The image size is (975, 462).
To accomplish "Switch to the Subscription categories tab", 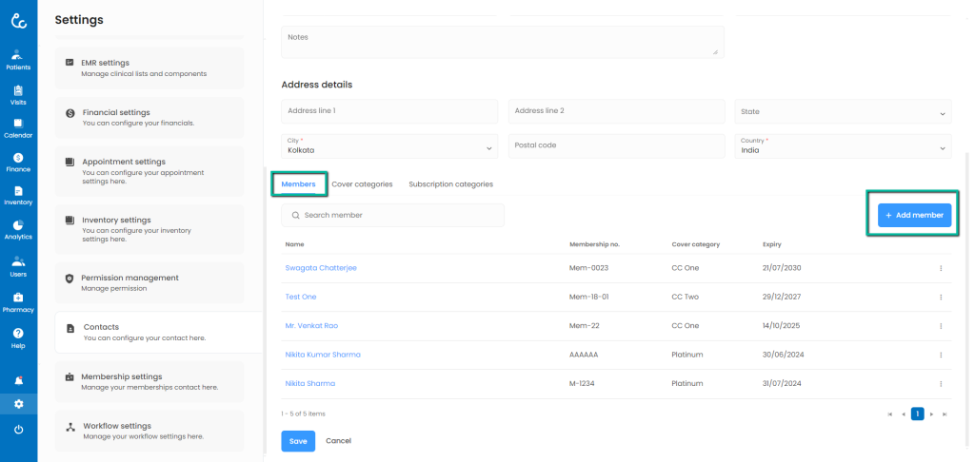I will [x=450, y=184].
